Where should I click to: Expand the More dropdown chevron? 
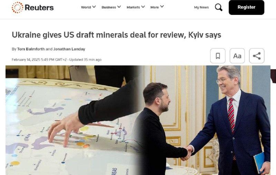coord(162,7)
